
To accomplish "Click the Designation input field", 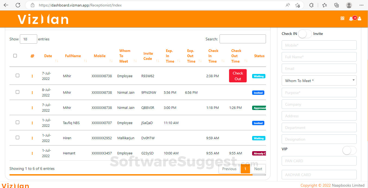I will pyautogui.click(x=319, y=139).
